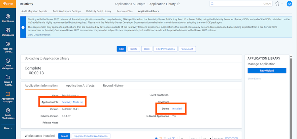Open the Resource Files tab
Screen dimensions: 297x139
tap(125, 11)
